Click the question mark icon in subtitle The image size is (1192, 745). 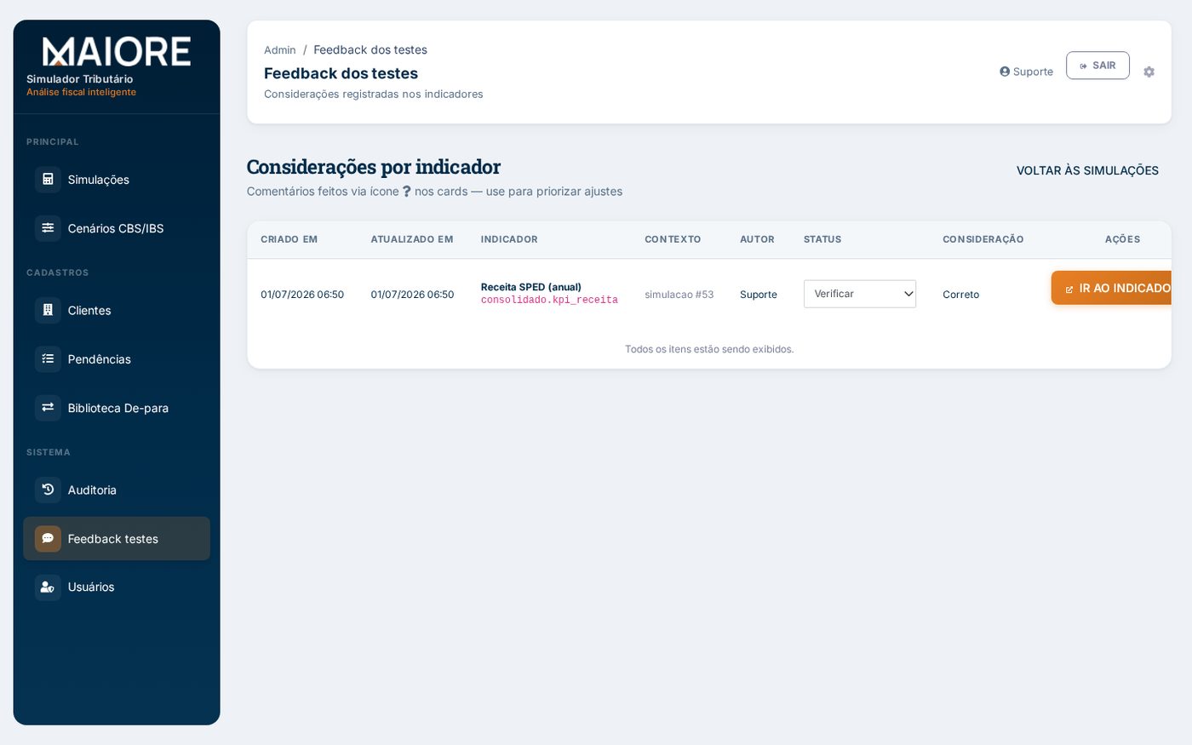(407, 192)
